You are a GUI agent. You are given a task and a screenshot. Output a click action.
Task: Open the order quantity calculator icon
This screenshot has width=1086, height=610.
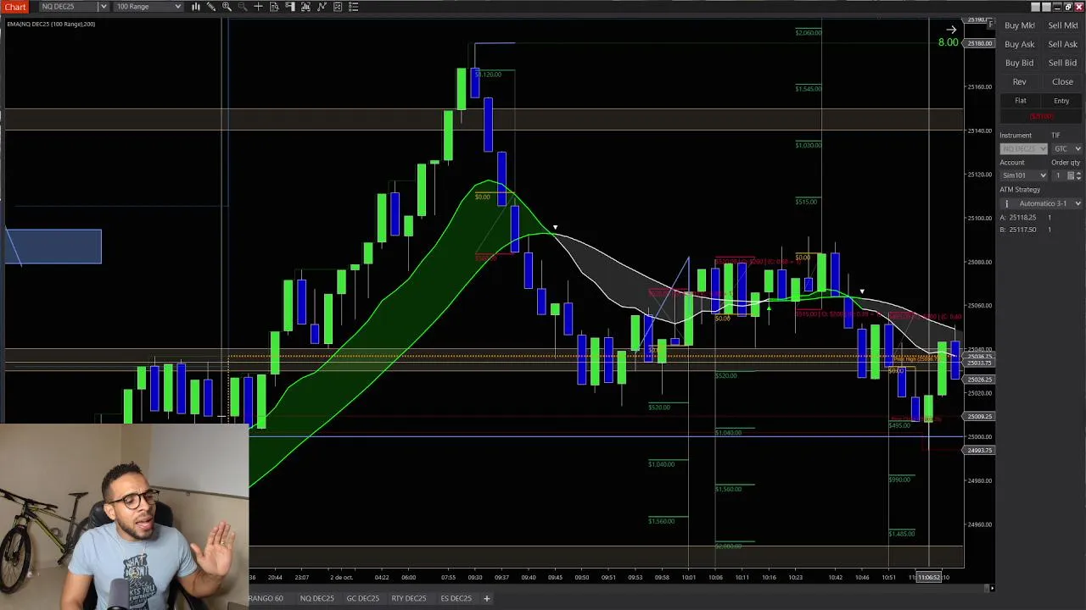pos(1071,175)
